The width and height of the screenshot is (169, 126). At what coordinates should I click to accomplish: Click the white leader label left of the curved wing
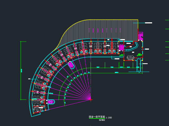(x=29, y=79)
